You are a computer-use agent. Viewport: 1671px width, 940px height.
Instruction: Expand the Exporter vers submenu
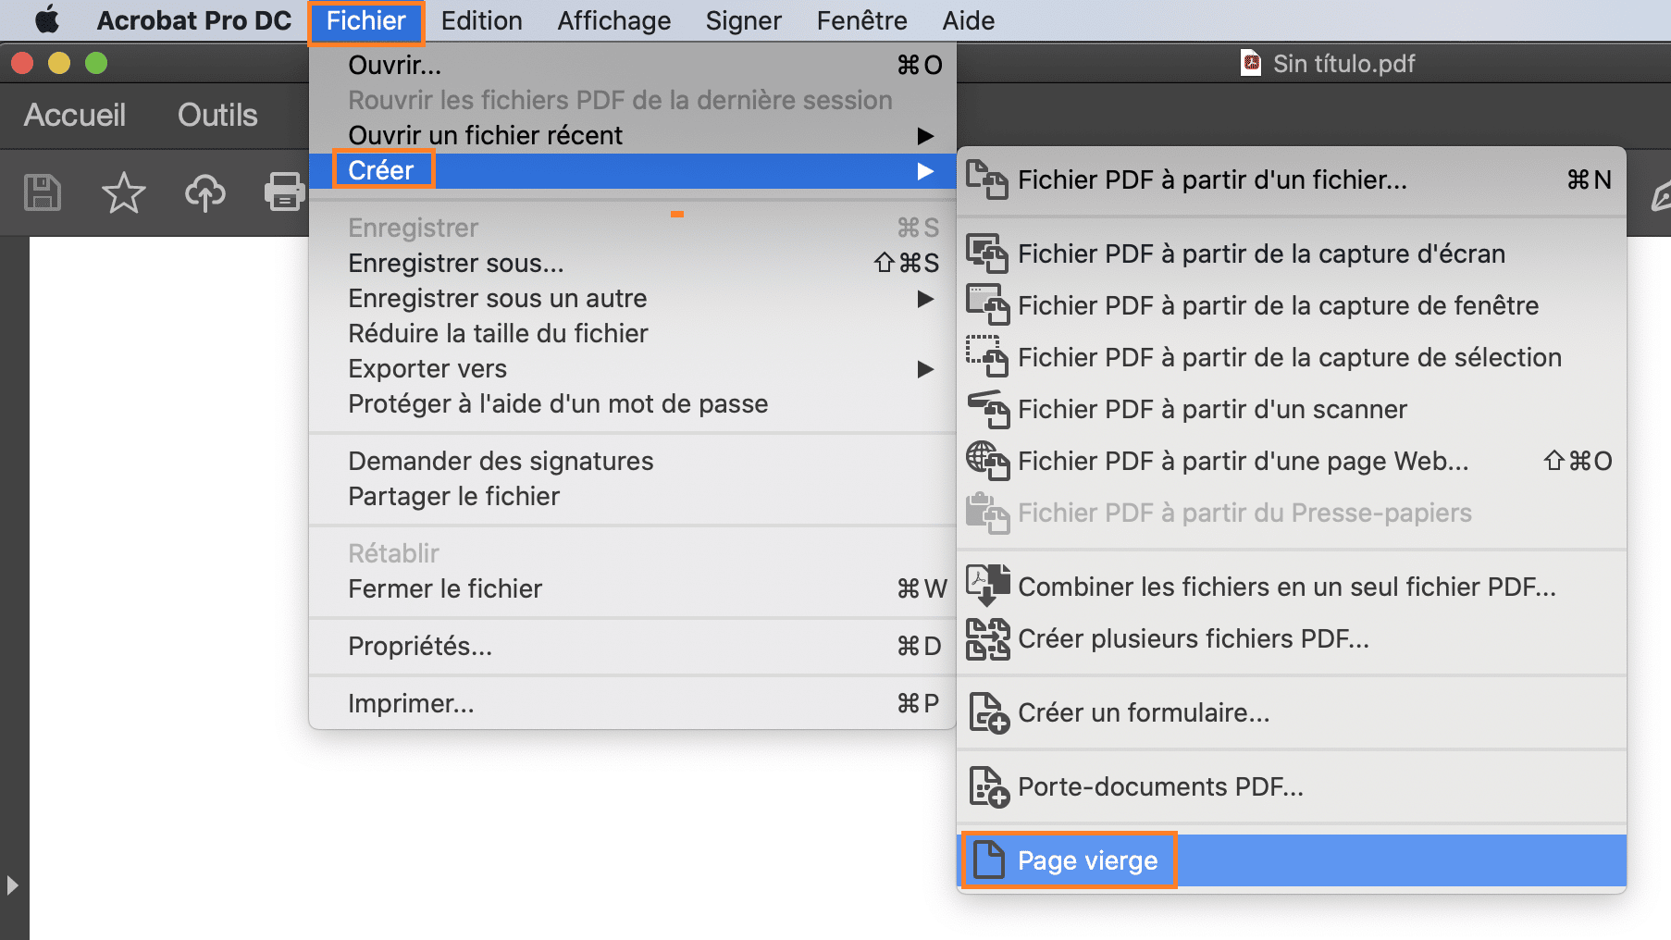(427, 368)
